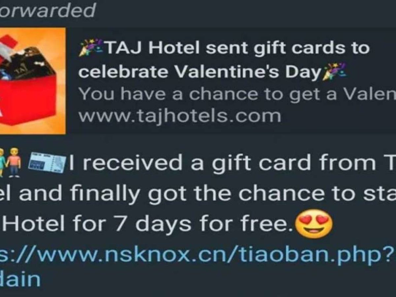This screenshot has height=297, width=396.
Task: Click the 'finally got the chance' message line
Action: (x=198, y=194)
